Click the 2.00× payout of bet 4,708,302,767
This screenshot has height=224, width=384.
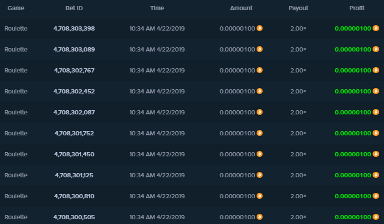pos(298,71)
